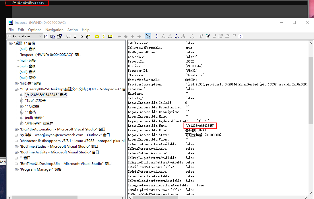This screenshot has width=314, height=199.
Task: Click the Copy to Clipboard toolbar icon
Action: [x=52, y=36]
